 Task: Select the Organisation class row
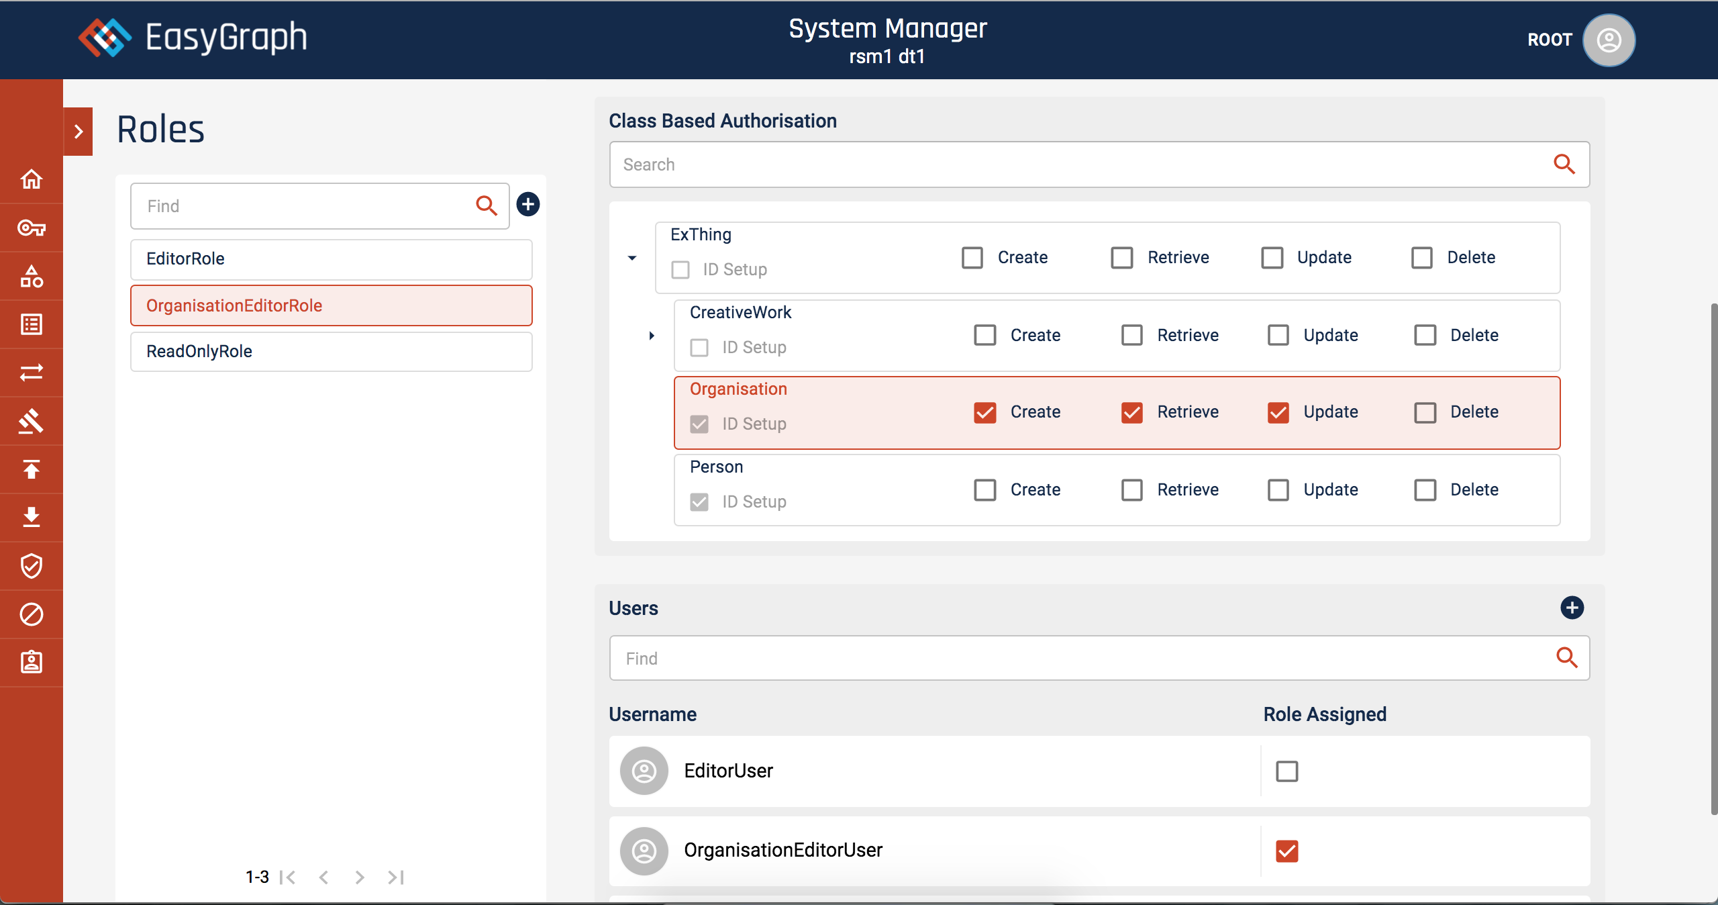[x=1117, y=413]
